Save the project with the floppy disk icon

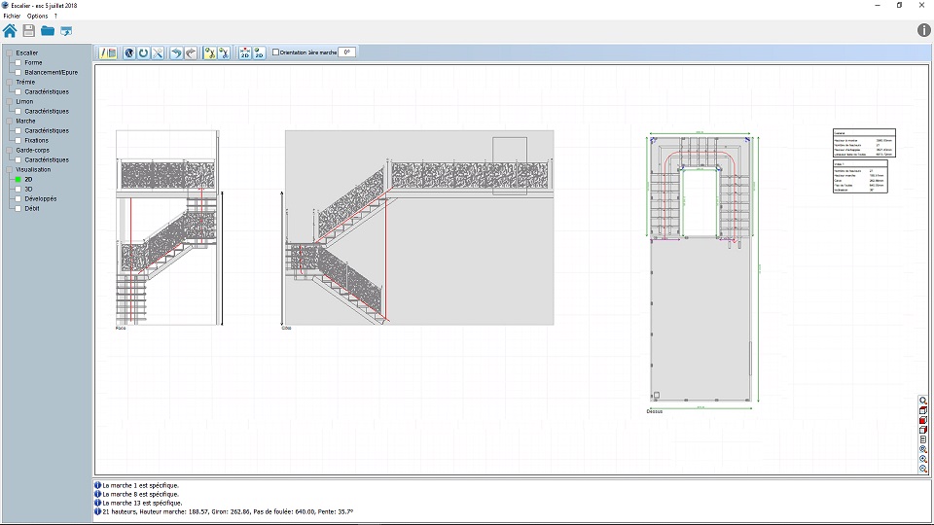click(x=28, y=31)
